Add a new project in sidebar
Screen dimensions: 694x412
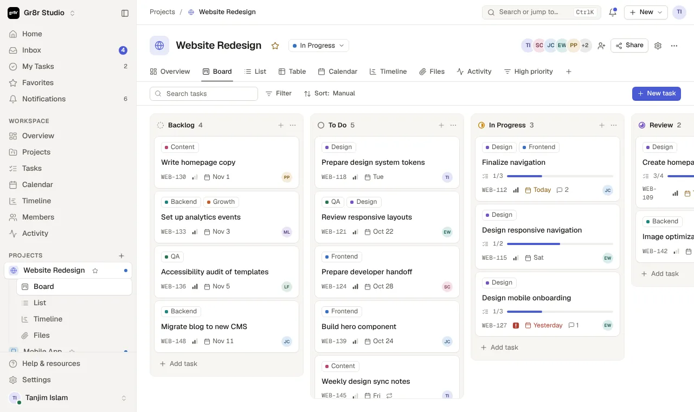tap(121, 255)
